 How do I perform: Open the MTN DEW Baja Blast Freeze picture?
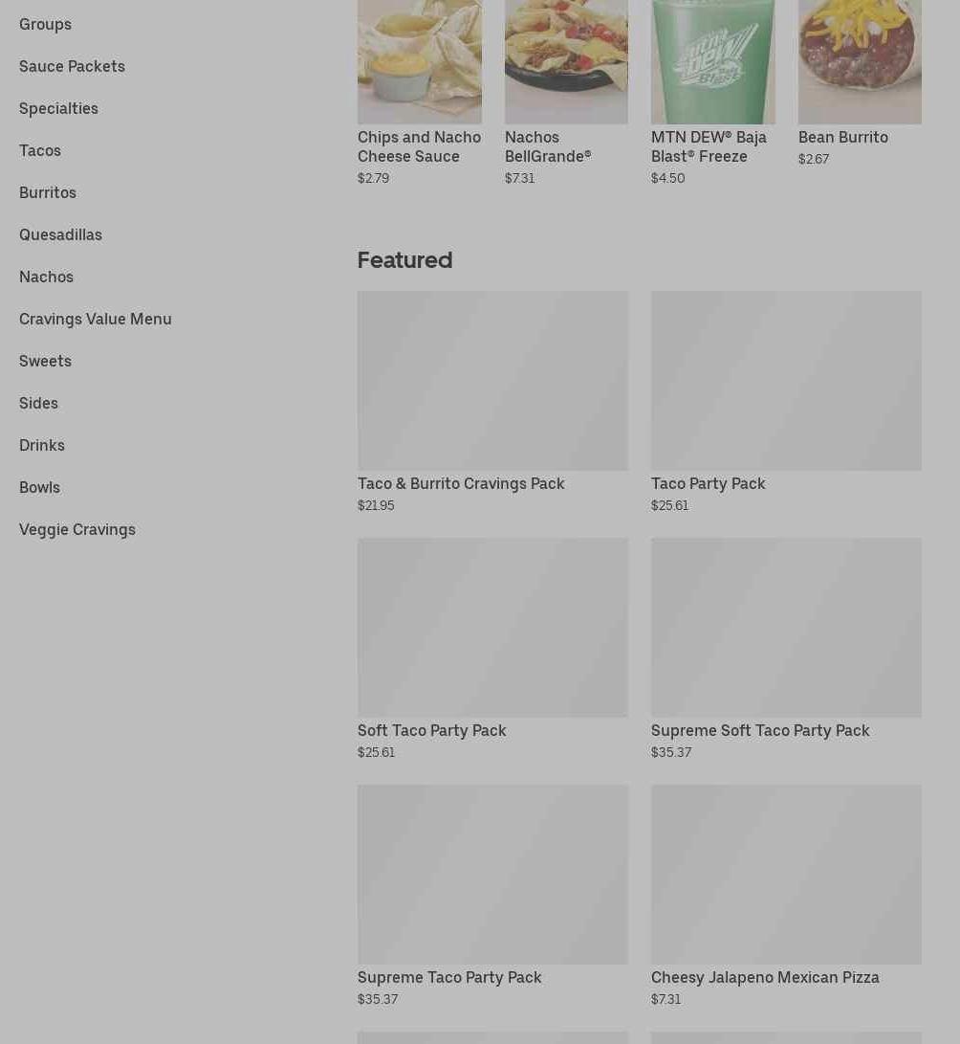pos(713,62)
